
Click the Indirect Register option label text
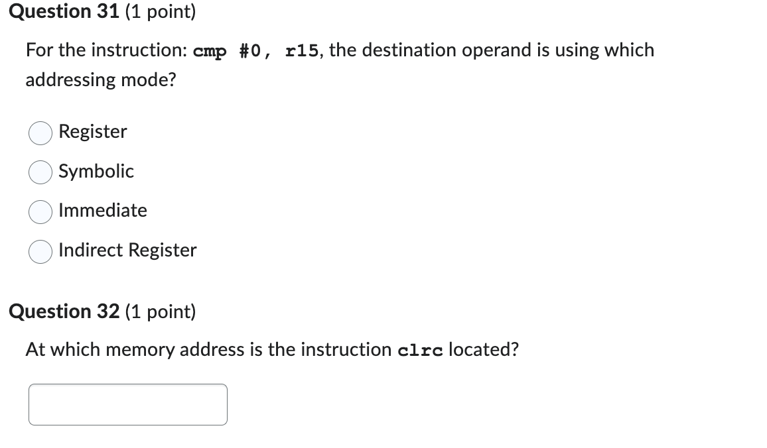point(127,251)
